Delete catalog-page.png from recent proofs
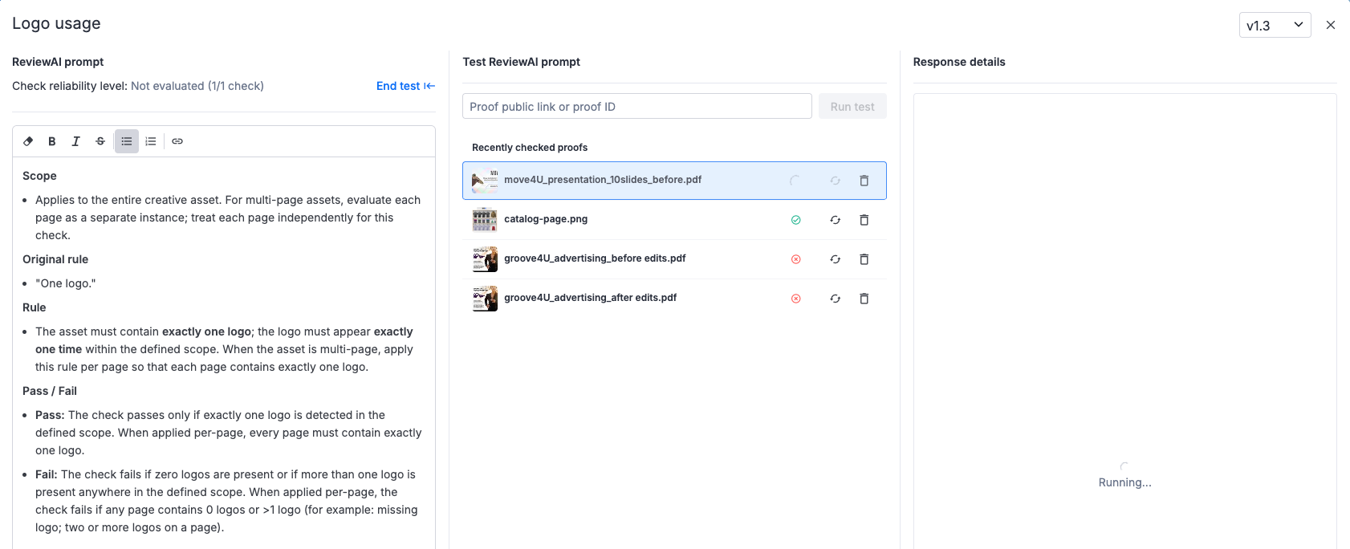 [x=864, y=220]
